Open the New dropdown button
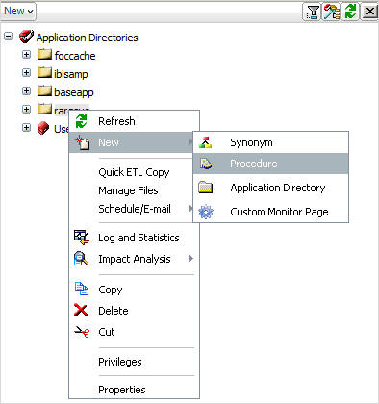This screenshot has width=379, height=404. [18, 12]
